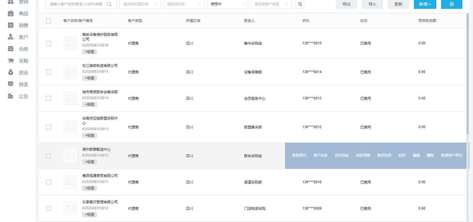Click contact 会员服务中心
Screen dimensions: 473x222
(255, 99)
